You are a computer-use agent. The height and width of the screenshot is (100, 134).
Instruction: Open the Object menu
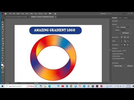(18, 14)
